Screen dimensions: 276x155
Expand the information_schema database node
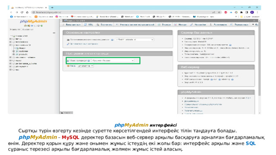[x=10, y=57]
